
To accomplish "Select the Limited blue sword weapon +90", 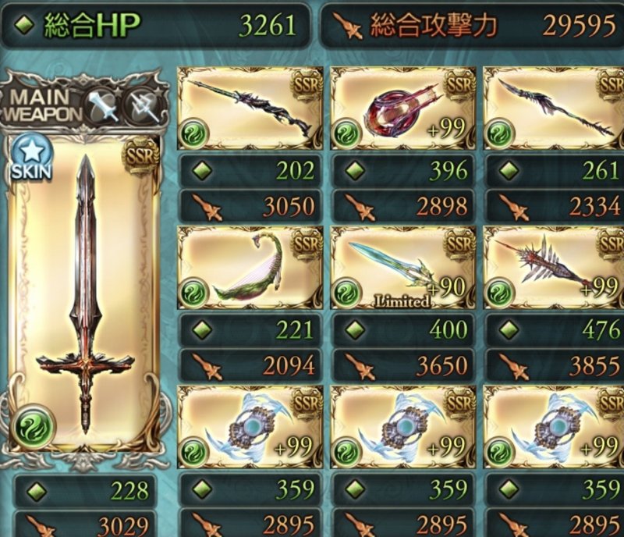I will pyautogui.click(x=402, y=268).
